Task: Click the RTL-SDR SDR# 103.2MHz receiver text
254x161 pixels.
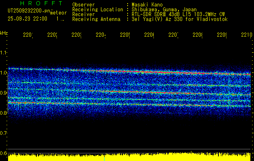Action: (178, 14)
